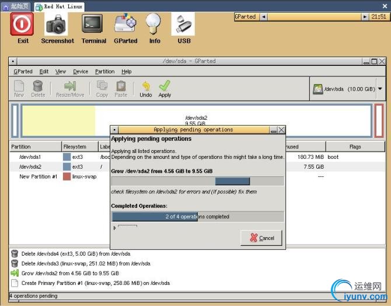Switch to the Red Hat Linux tab
Screen dimensions: 391x306
(59, 7)
